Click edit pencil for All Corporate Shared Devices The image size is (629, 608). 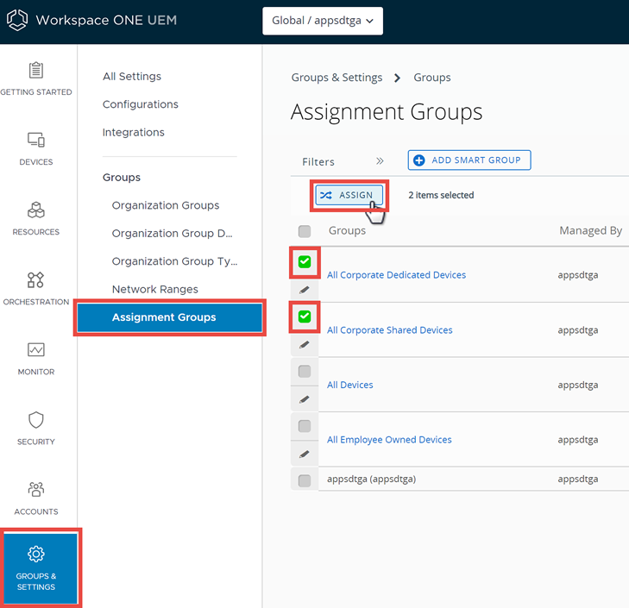click(305, 344)
